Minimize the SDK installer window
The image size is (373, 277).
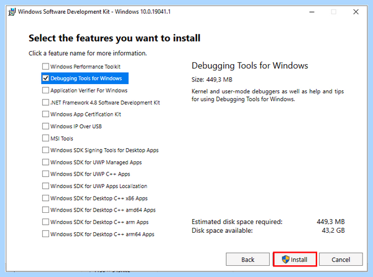coord(312,12)
